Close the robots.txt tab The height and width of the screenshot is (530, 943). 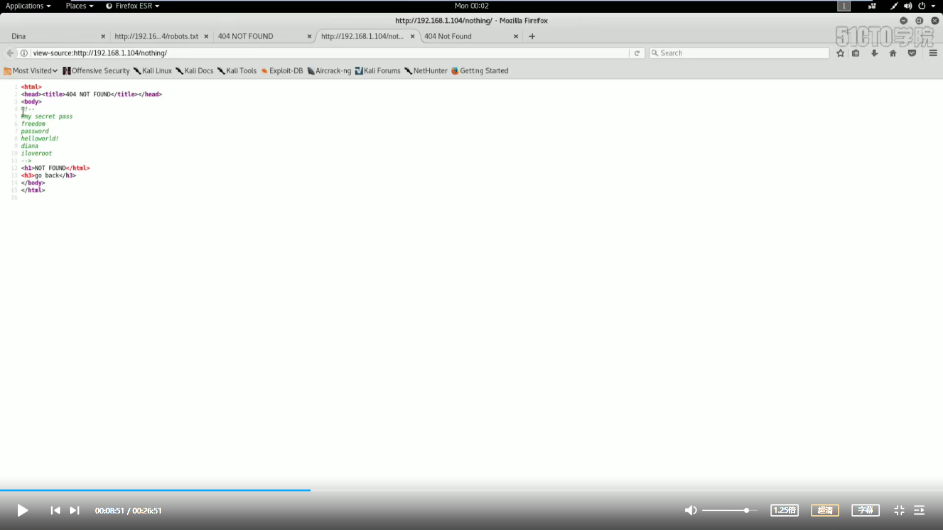(x=206, y=36)
